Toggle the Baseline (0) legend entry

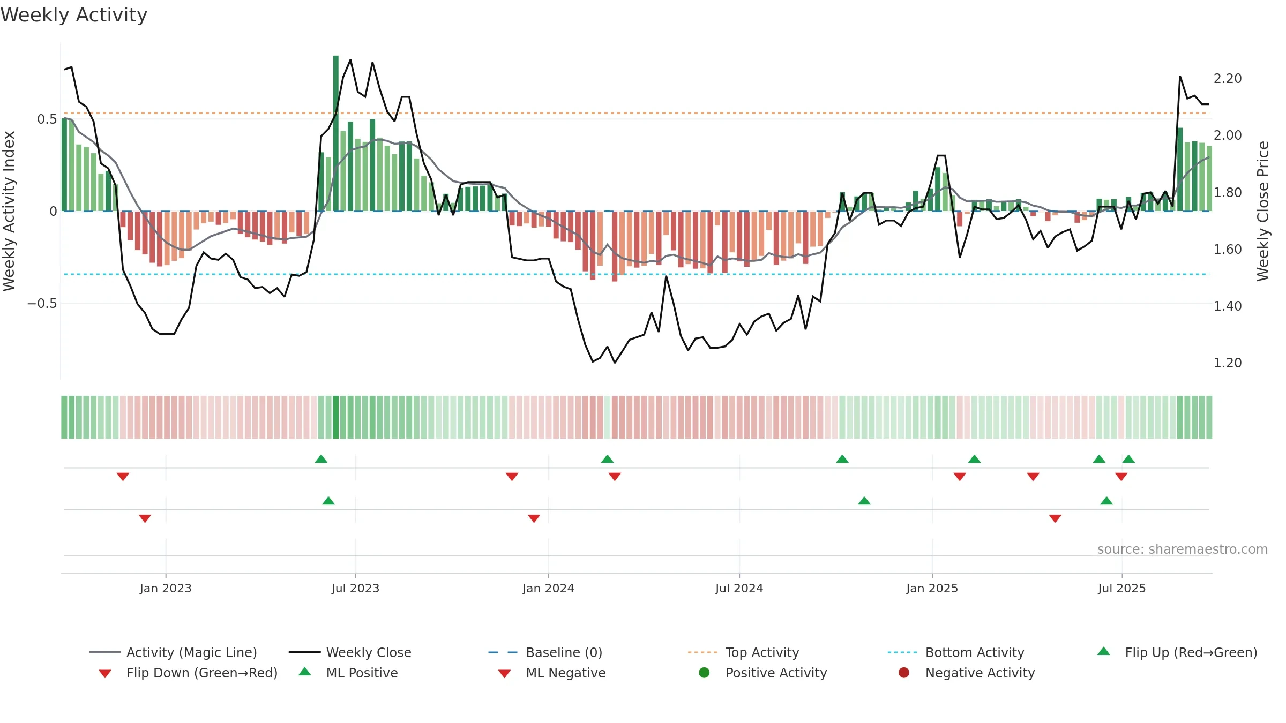coord(545,652)
